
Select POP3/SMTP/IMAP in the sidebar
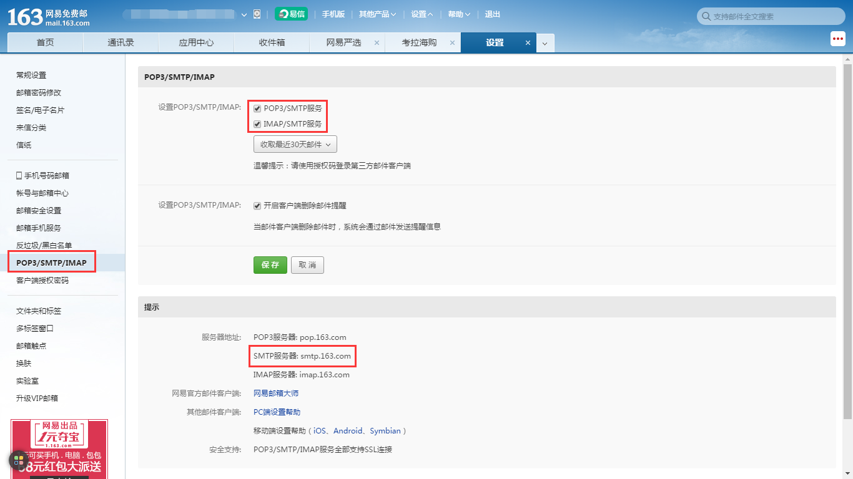coord(51,263)
